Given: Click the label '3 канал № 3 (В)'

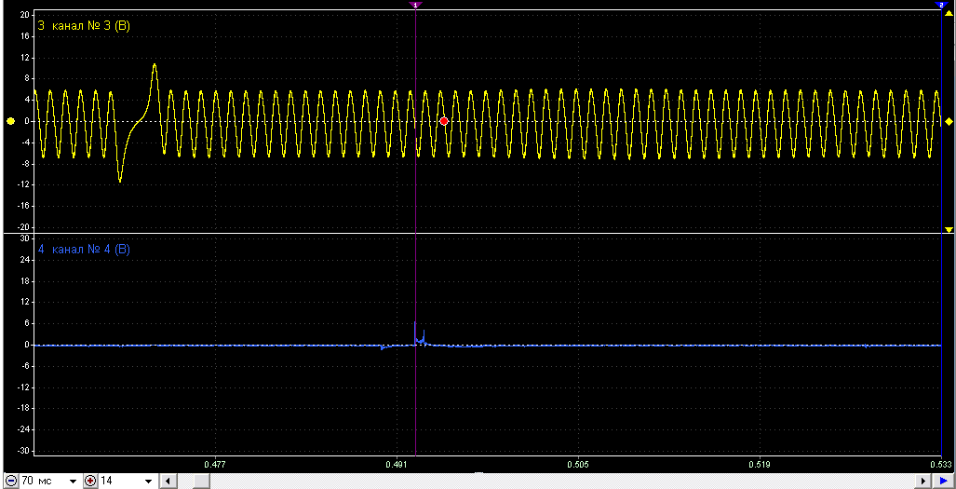Looking at the screenshot, I should pyautogui.click(x=84, y=27).
